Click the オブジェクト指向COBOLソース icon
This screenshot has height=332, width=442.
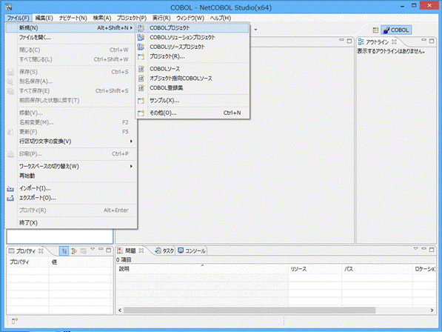(141, 79)
